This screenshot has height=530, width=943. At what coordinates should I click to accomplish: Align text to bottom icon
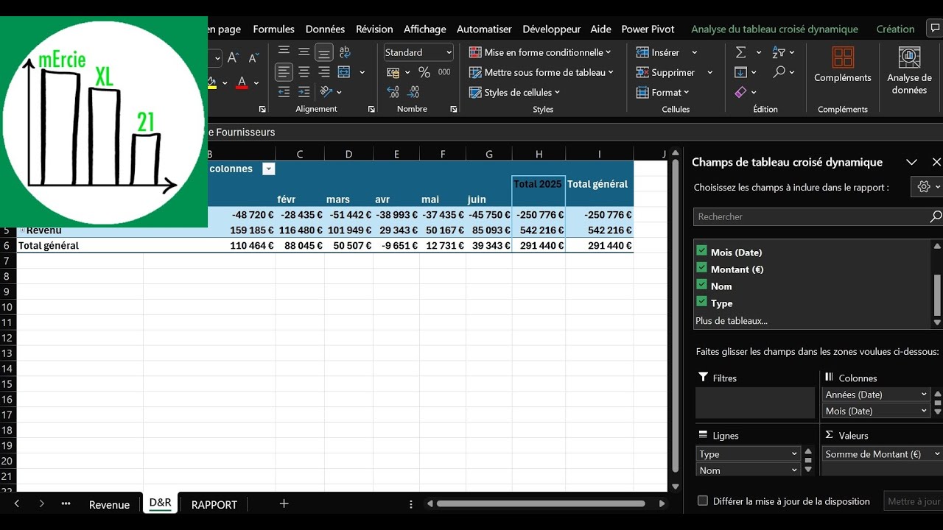323,52
